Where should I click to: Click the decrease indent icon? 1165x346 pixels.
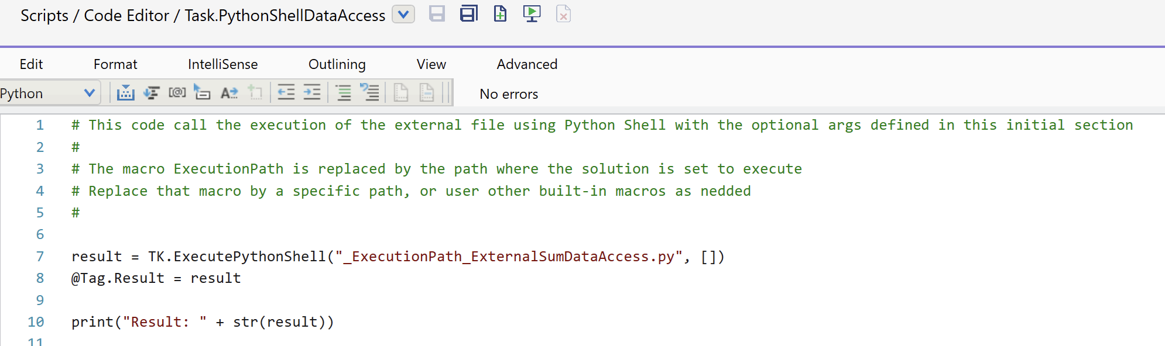[x=286, y=93]
